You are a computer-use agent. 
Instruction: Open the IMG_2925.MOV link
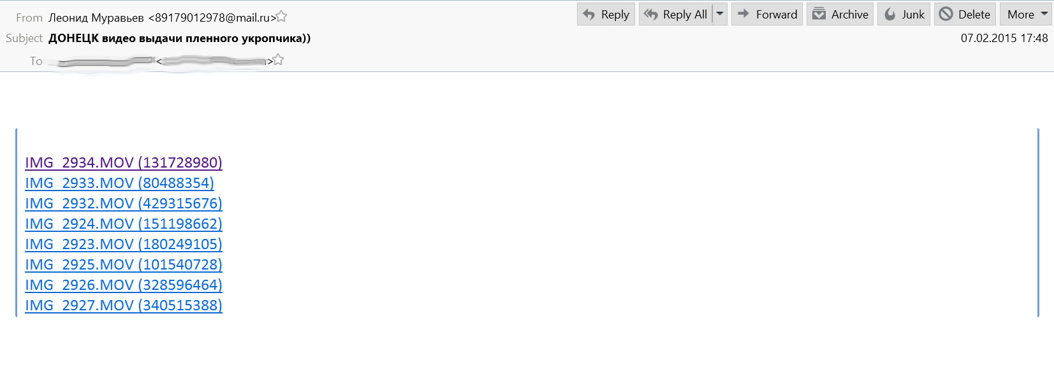(x=123, y=264)
